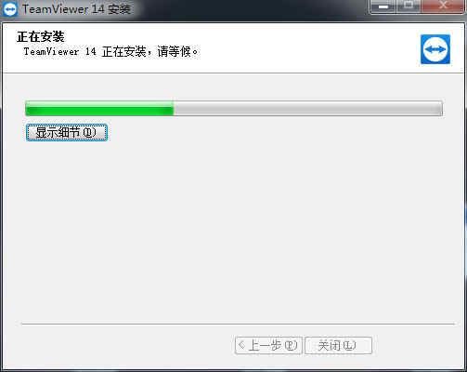
Task: Click the 关闭(L) close button
Action: coord(338,345)
